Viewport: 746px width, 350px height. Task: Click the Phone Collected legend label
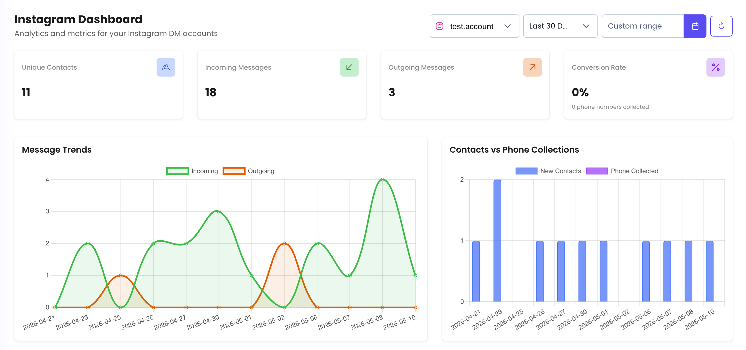click(x=634, y=171)
